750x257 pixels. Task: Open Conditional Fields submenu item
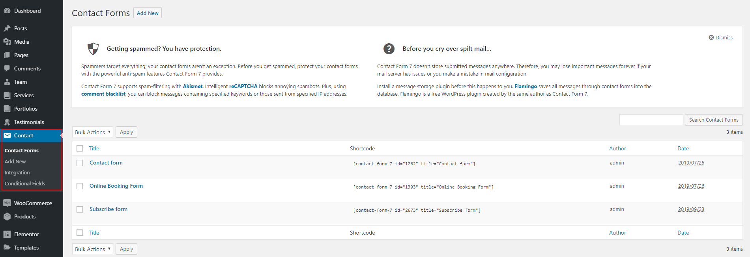[25, 184]
